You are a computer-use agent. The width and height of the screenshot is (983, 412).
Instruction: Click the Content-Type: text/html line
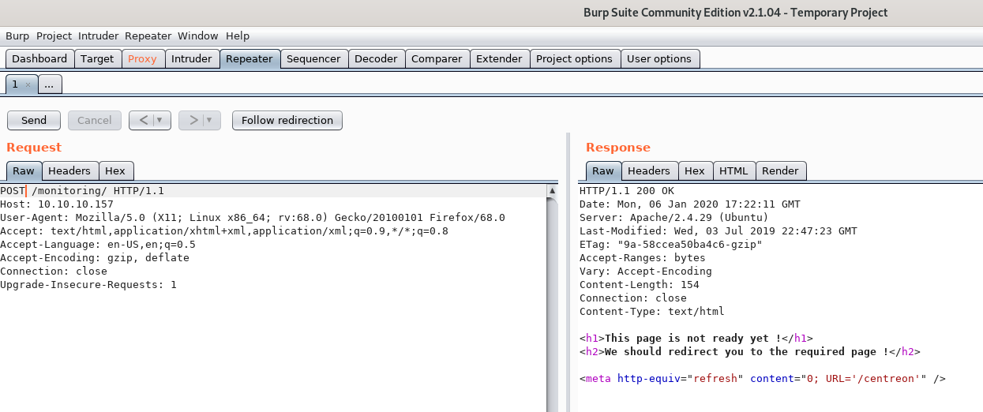(x=652, y=312)
